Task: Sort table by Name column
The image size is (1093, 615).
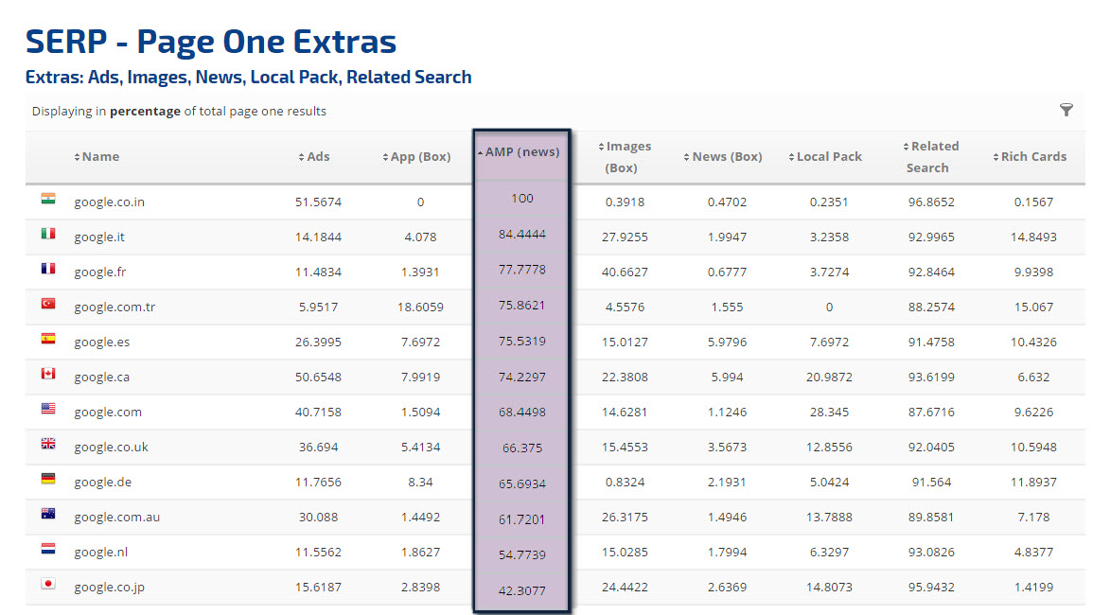Action: pyautogui.click(x=97, y=157)
